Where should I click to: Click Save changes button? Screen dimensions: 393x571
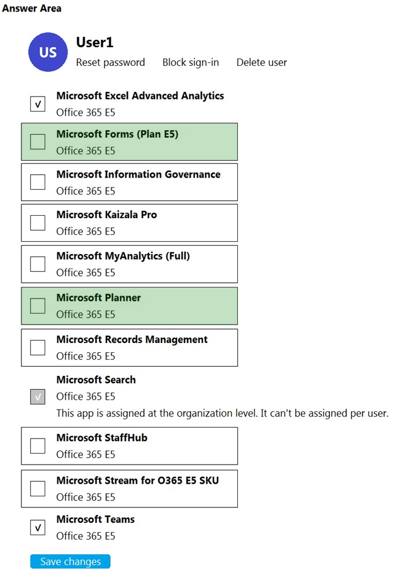tap(70, 561)
